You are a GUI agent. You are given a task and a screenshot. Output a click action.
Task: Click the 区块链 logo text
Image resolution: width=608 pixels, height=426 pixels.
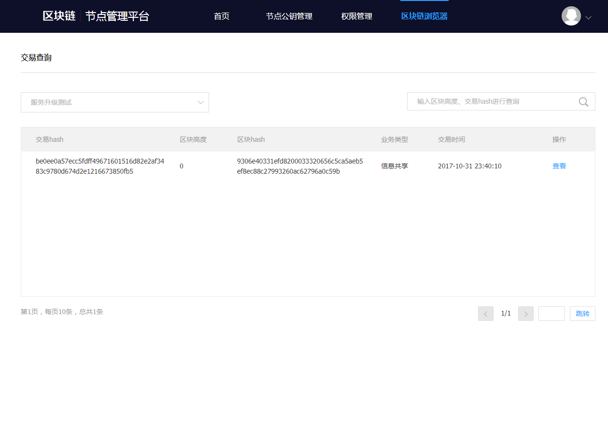click(x=59, y=16)
